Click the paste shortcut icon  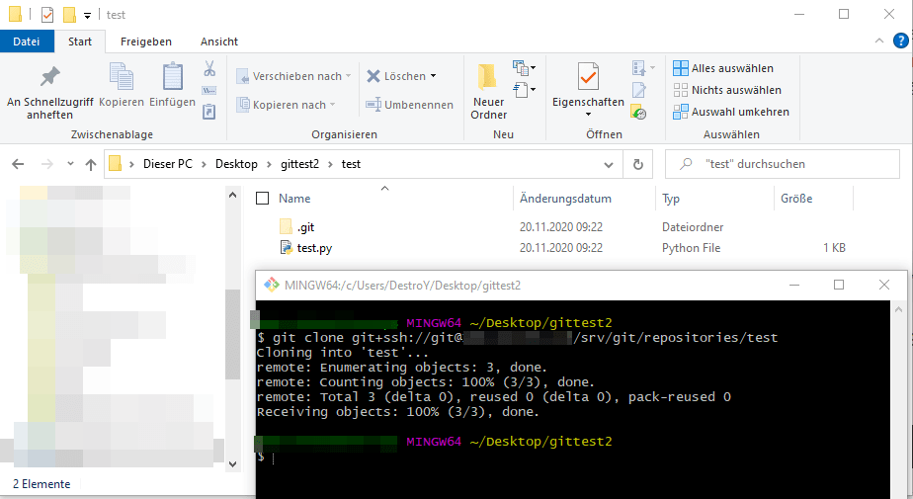(x=209, y=112)
